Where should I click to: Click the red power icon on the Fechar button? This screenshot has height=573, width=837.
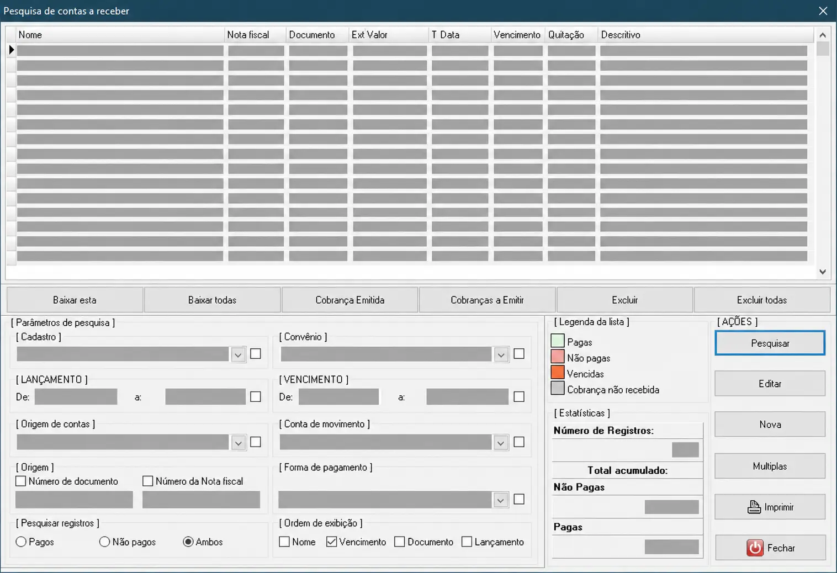pyautogui.click(x=755, y=548)
